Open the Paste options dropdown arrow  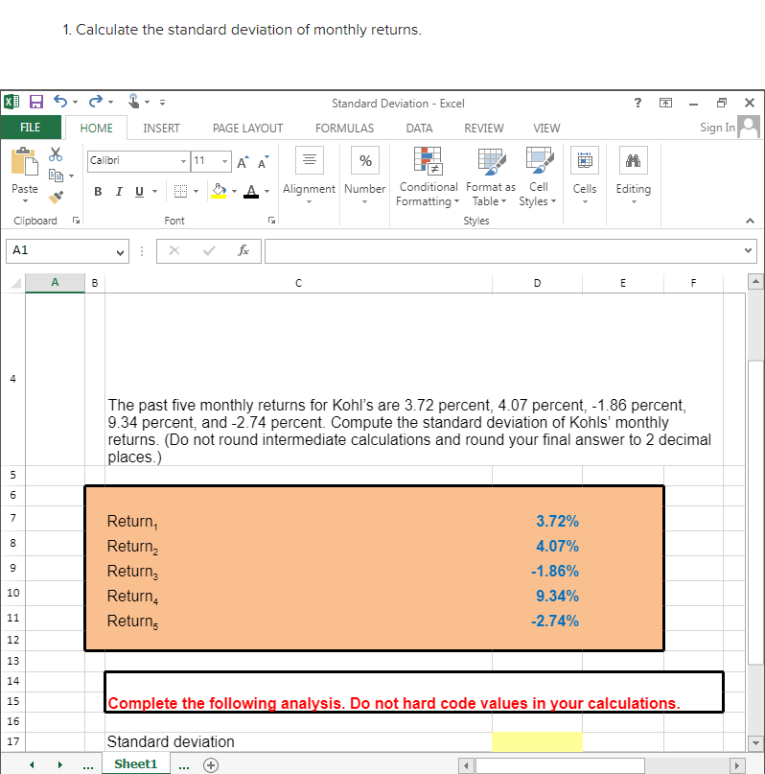(x=25, y=201)
